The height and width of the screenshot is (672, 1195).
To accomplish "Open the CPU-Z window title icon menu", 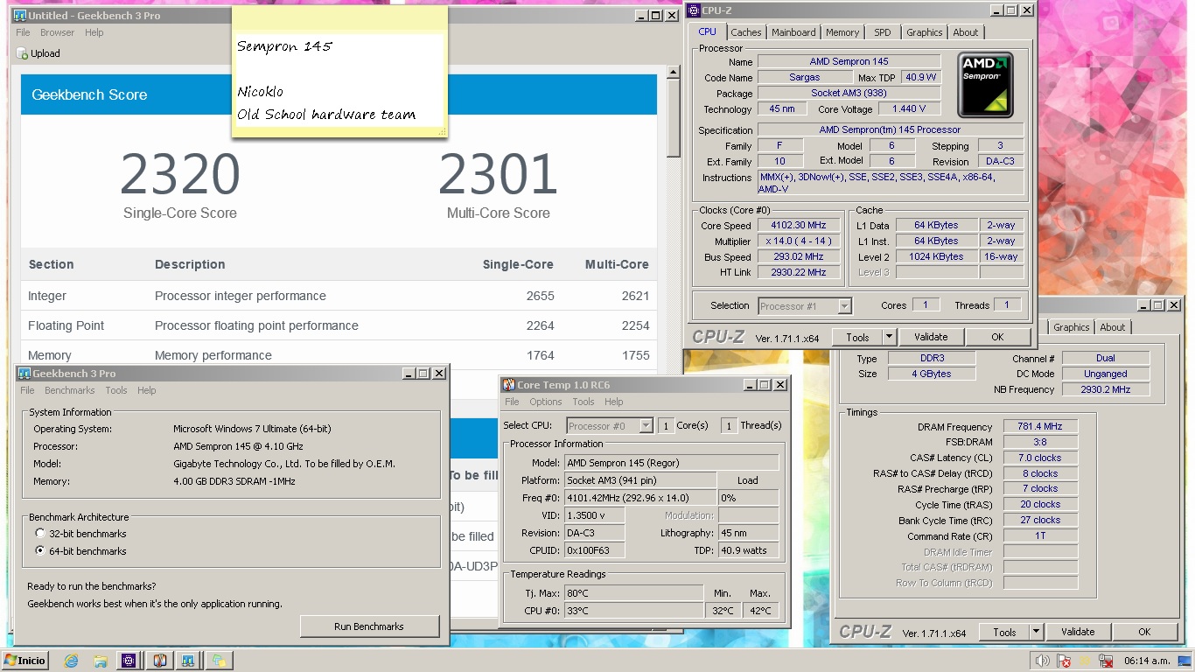I will pyautogui.click(x=693, y=10).
